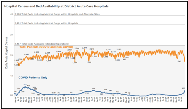Pick the 2,089 data label
Screen dimensions: 188x109
coord(58,52)
